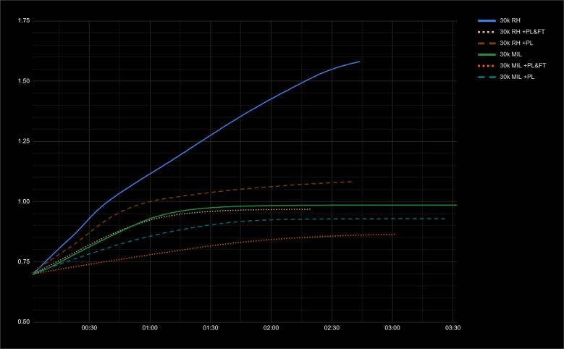The image size is (564, 349).
Task: Click the end of the dotted orange curve
Action: click(394, 234)
